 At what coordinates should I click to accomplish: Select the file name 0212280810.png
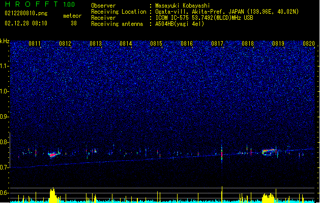[x=26, y=14]
